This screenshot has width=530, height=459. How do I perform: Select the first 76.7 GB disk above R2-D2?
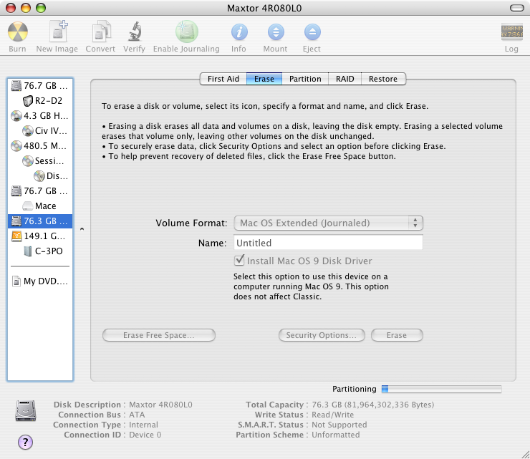40,86
